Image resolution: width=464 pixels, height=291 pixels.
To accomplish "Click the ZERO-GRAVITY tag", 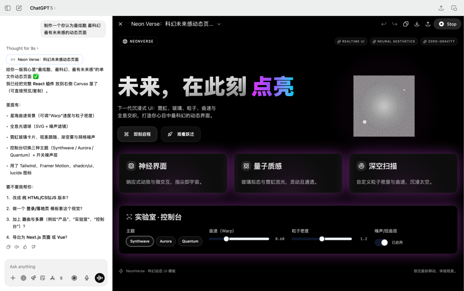I will 439,41.
